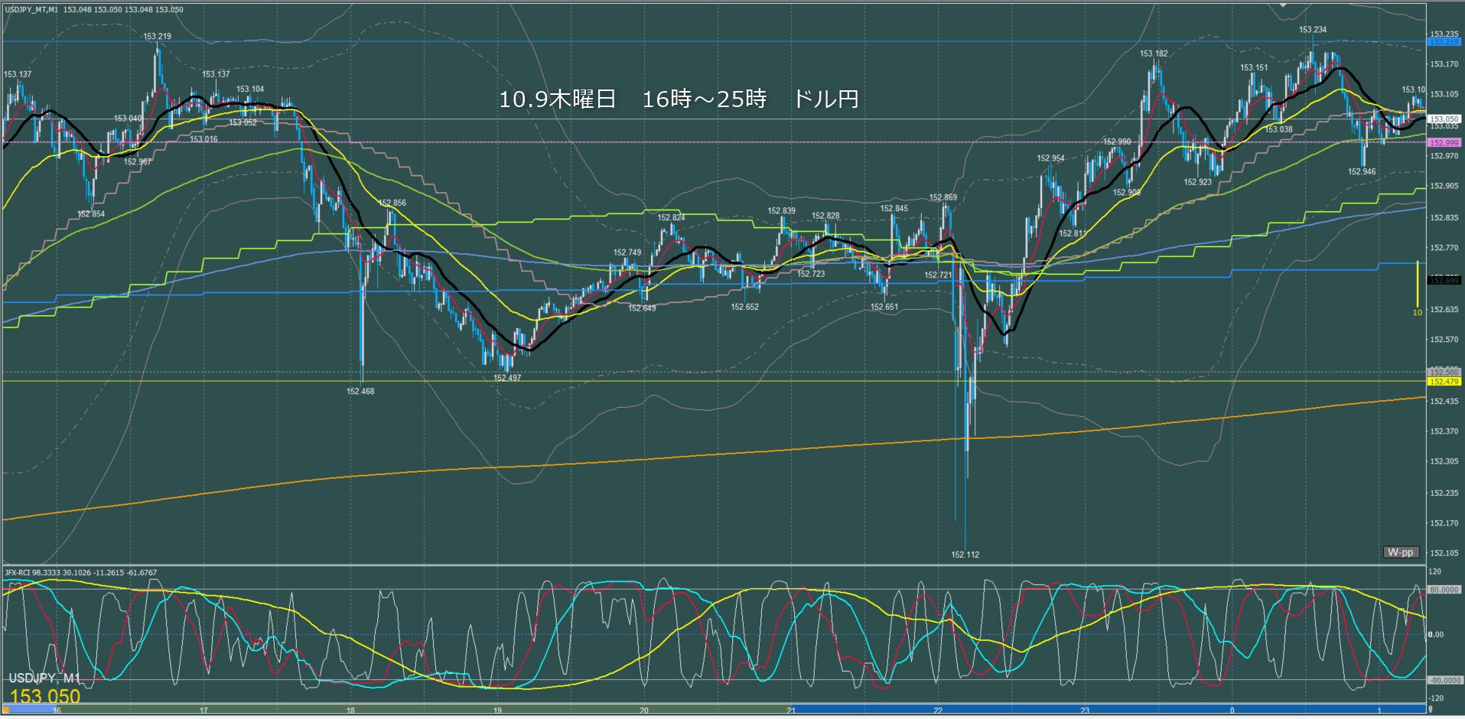Click hour 19 on the time axis
The height and width of the screenshot is (719, 1465).
coord(497,711)
